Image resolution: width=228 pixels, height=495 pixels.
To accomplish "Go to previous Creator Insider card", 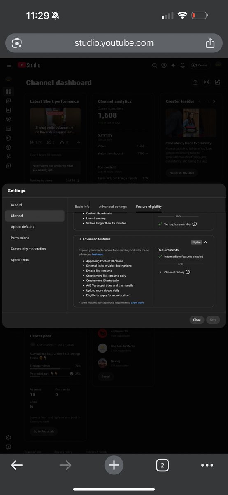I will click(200, 101).
